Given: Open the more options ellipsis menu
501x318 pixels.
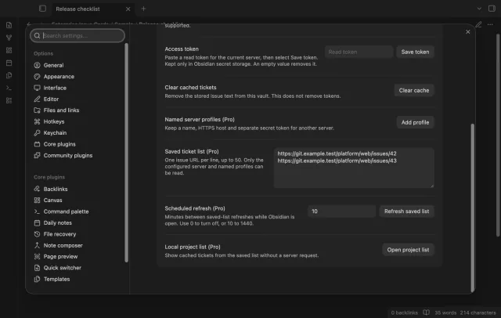Looking at the screenshot, I should coord(490,24).
